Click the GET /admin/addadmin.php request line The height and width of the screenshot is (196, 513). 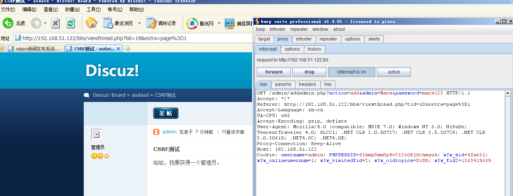click(x=364, y=93)
